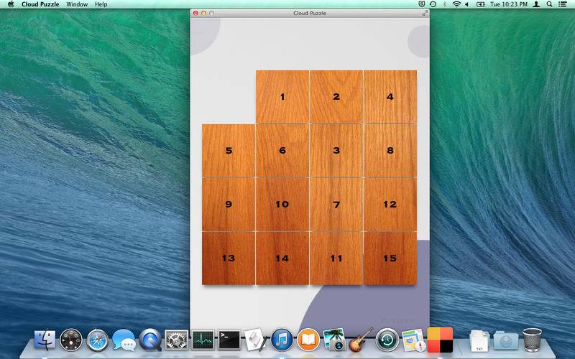The image size is (575, 359).
Task: Tap wooden tile number 6
Action: 282,151
